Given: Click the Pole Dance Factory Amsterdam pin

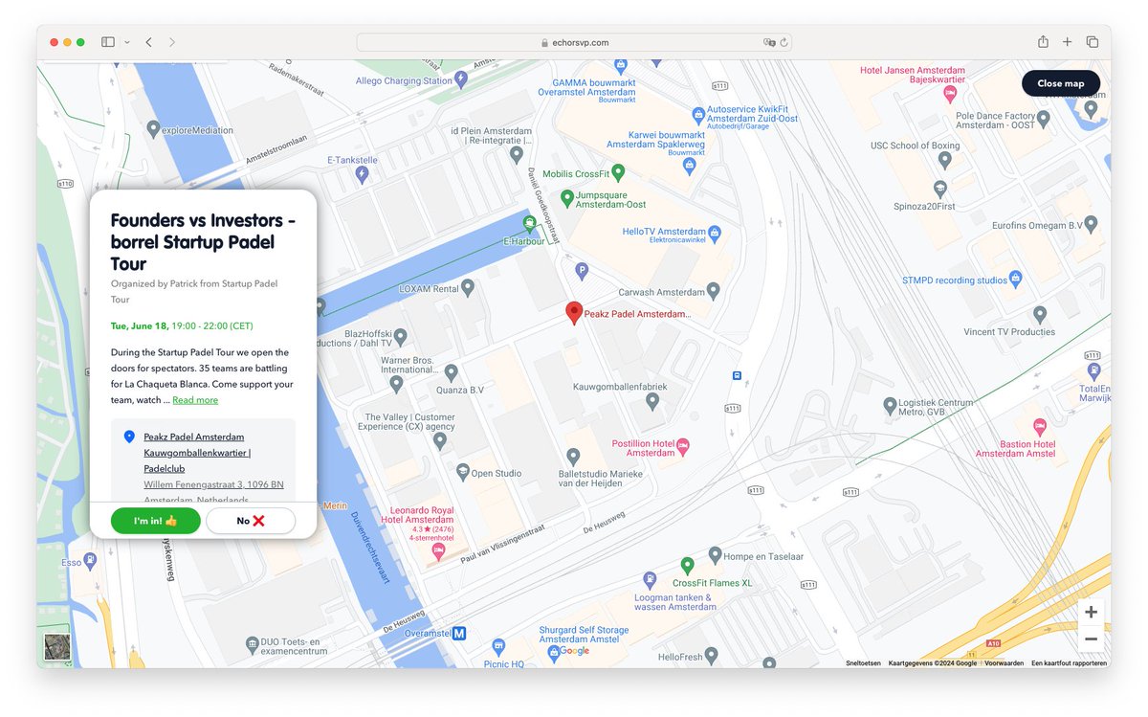Looking at the screenshot, I should [x=1044, y=119].
